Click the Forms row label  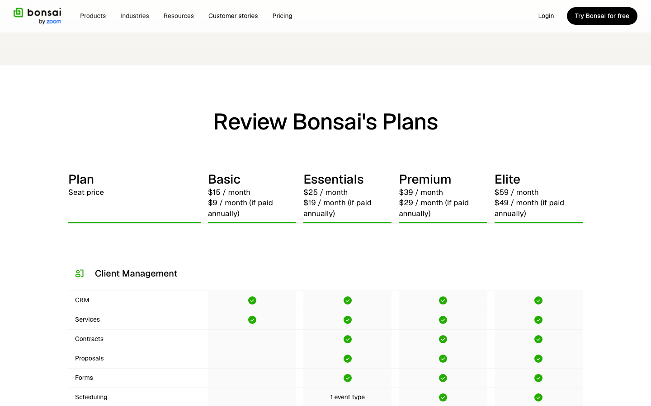tap(84, 378)
